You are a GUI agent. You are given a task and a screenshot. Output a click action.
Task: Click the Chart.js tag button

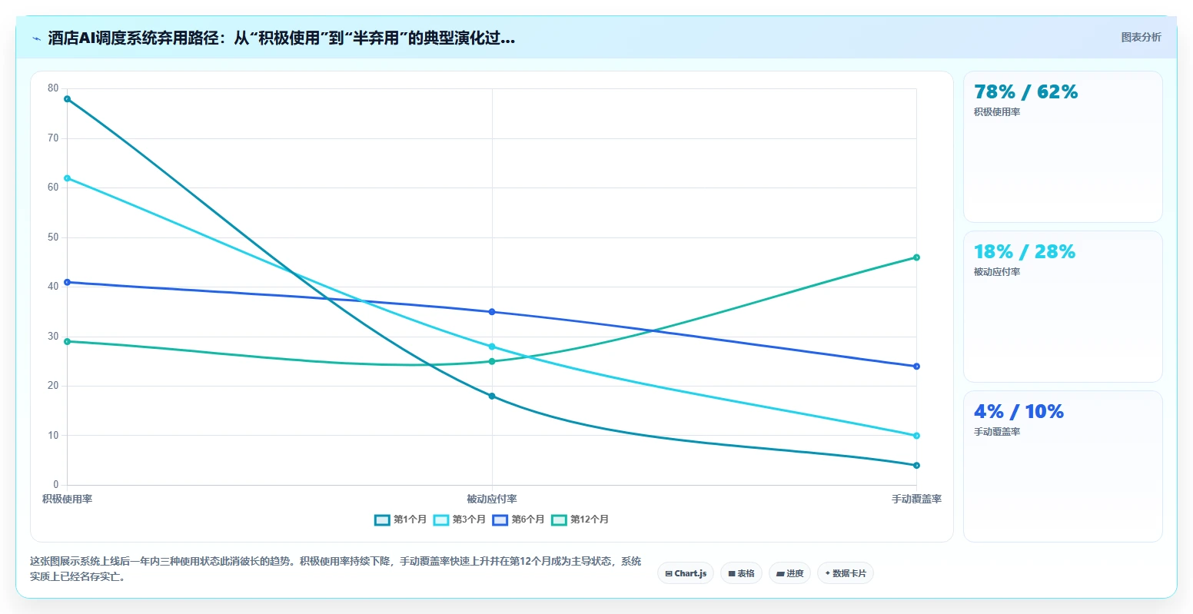click(x=686, y=573)
